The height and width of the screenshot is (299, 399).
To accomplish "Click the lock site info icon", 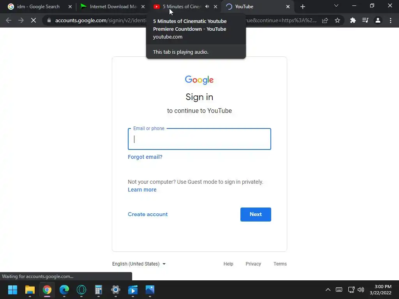I will pyautogui.click(x=49, y=20).
